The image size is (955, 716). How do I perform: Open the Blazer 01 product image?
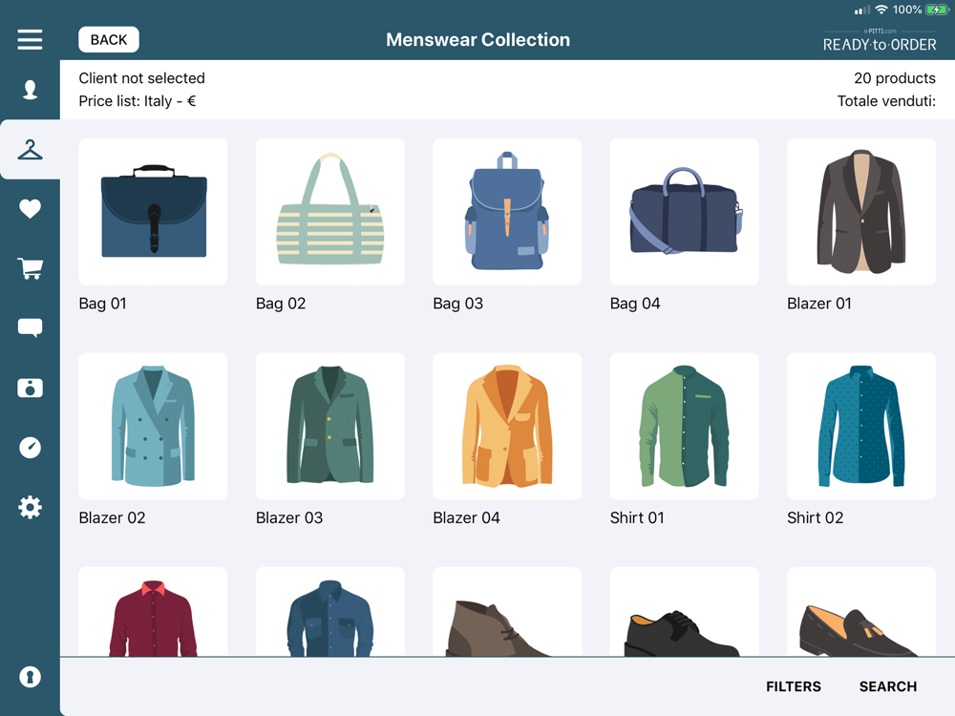tap(861, 212)
